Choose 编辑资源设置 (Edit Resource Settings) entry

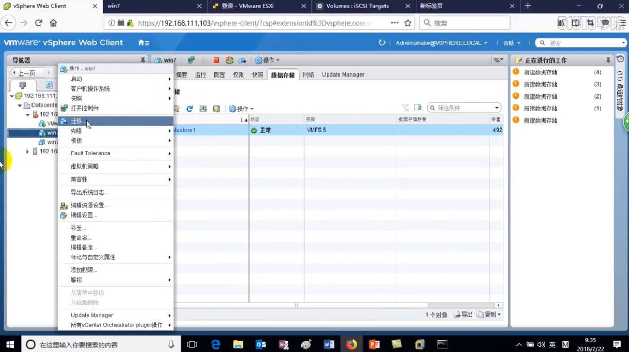116,205
